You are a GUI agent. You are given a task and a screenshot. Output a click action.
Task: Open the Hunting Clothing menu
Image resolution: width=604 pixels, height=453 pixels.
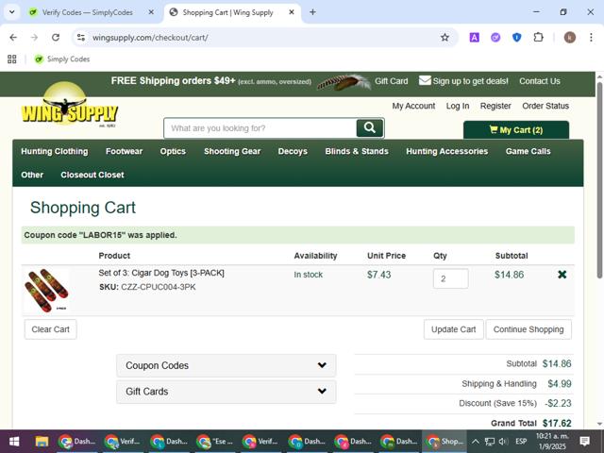55,151
